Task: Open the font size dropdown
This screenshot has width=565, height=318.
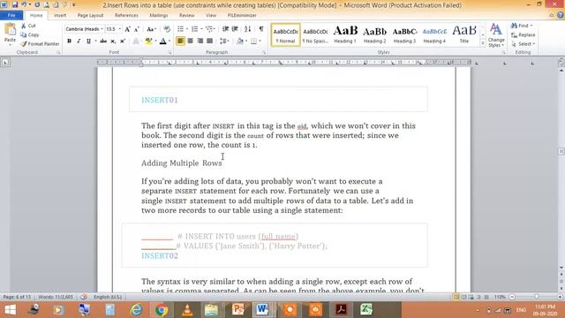Action: point(120,29)
